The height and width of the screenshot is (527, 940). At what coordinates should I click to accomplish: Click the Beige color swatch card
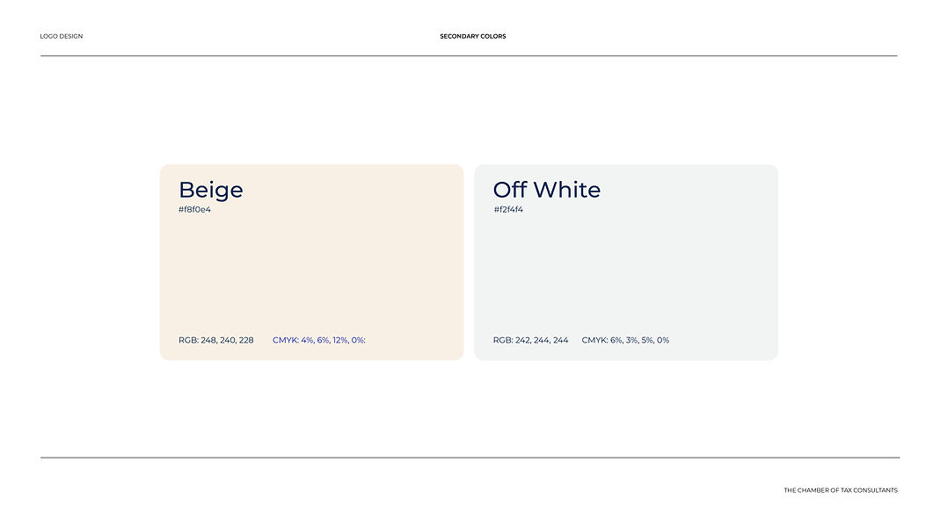pyautogui.click(x=312, y=263)
